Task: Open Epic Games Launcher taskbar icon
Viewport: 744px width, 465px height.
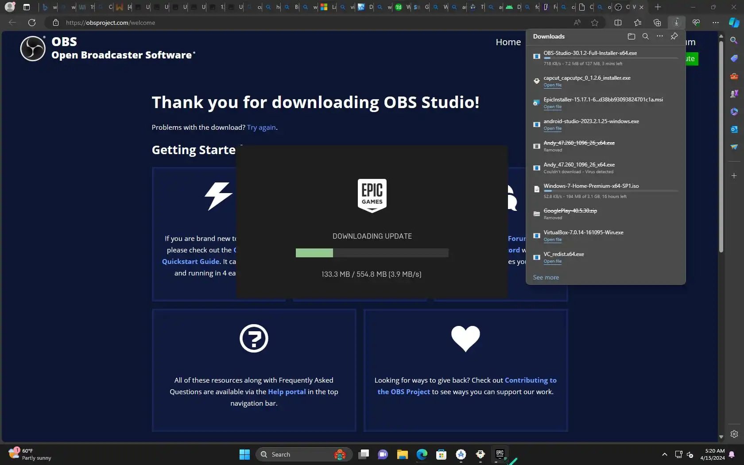Action: coord(500,454)
